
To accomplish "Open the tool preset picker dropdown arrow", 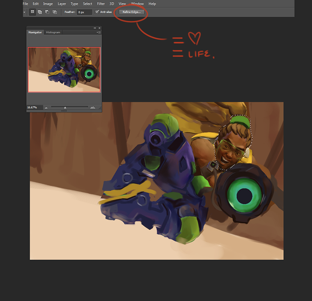I will [24, 12].
